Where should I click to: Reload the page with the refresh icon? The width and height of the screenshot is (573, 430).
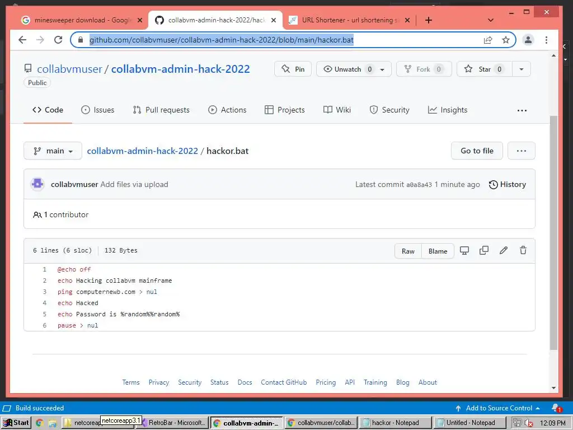pos(58,40)
